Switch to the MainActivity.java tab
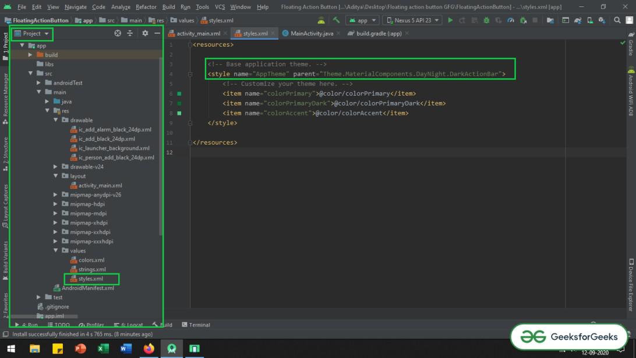Viewport: 636px width, 358px height. [311, 33]
